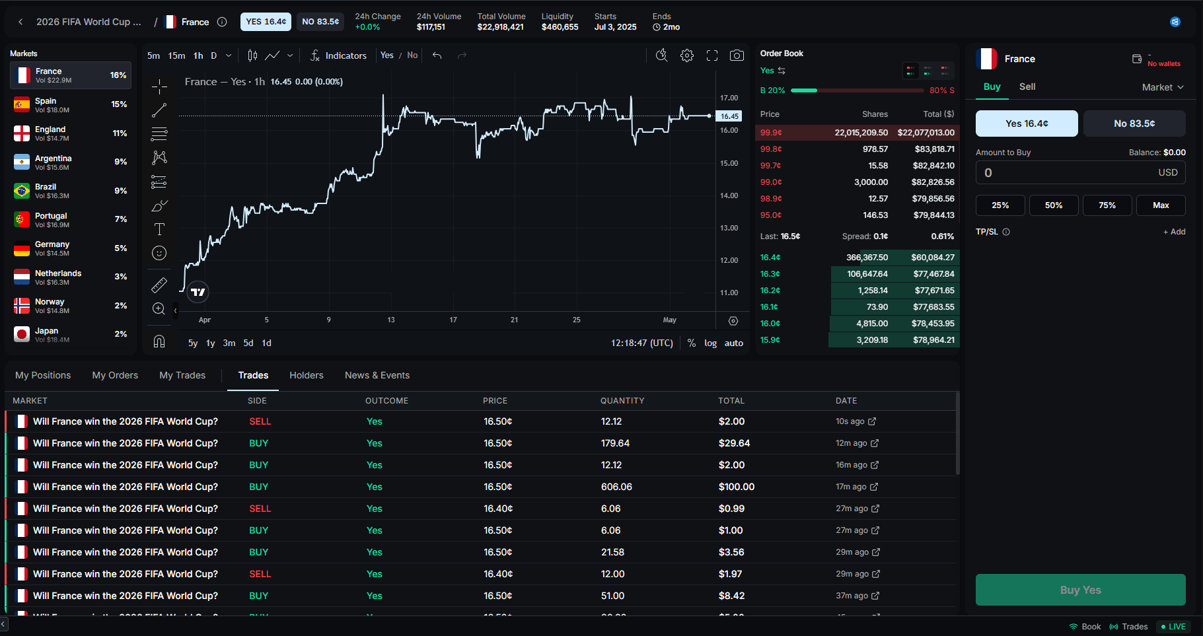The width and height of the screenshot is (1203, 636).
Task: Take a chart snapshot with camera icon
Action: [737, 55]
